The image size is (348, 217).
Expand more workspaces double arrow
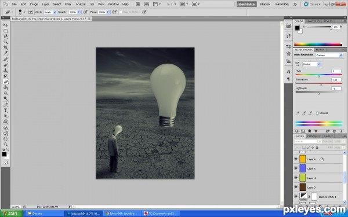click(x=295, y=4)
